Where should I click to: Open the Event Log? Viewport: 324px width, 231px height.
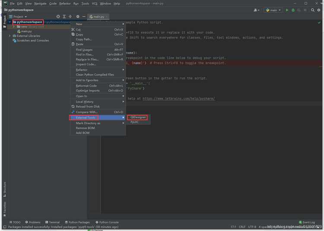[x=307, y=222]
